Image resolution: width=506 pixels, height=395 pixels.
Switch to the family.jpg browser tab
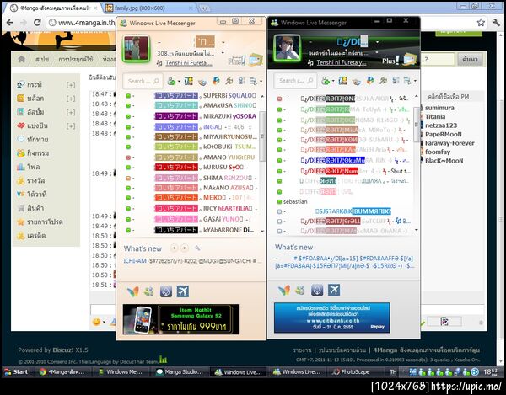(149, 8)
